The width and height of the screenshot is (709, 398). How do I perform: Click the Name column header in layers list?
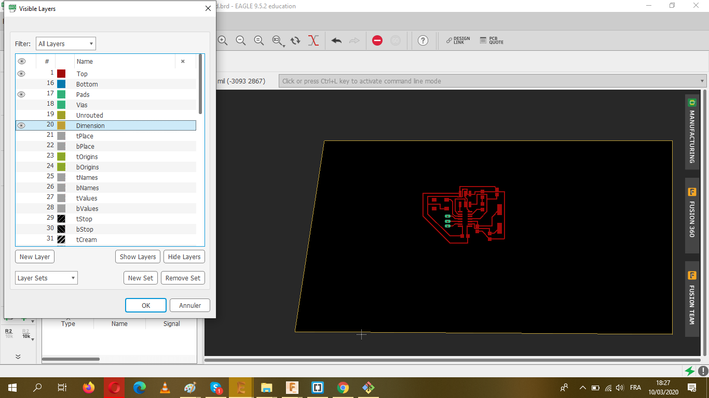125,61
